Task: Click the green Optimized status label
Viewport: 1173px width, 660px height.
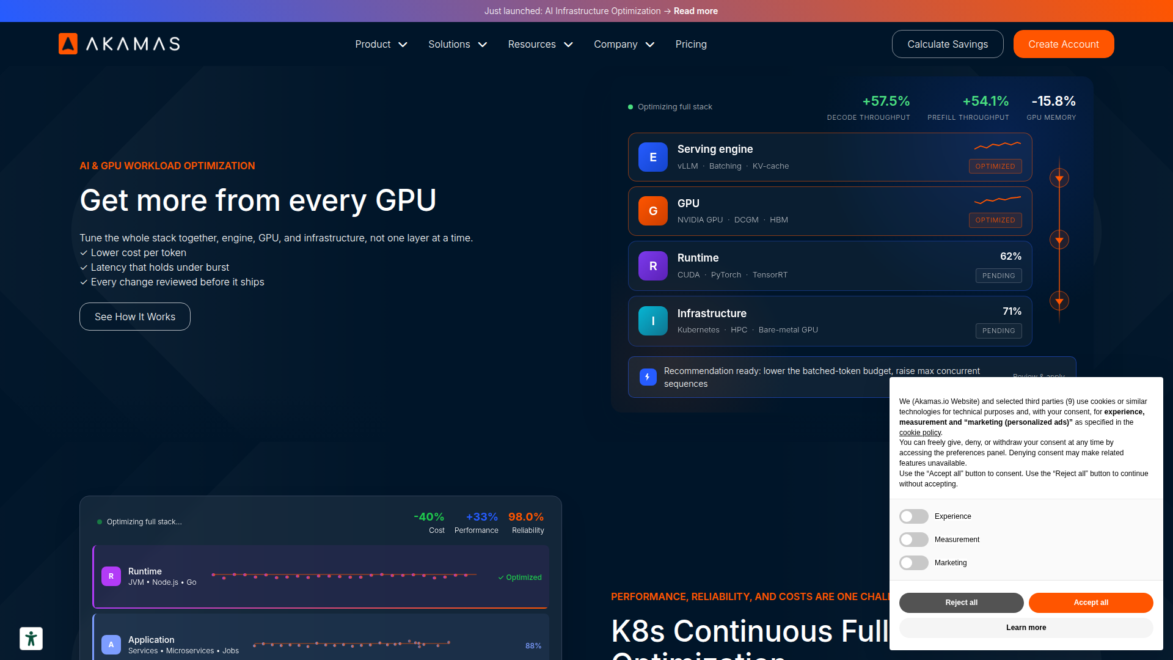Action: [520, 577]
